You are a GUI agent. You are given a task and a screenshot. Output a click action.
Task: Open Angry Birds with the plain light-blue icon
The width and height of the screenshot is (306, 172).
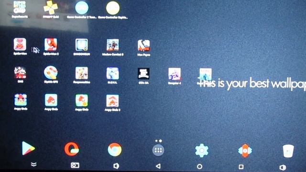click(x=51, y=100)
